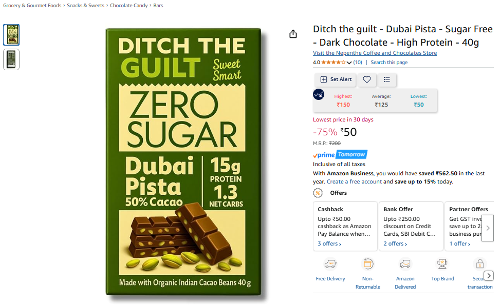Click Create a free account link
This screenshot has height=306, width=500.
[x=354, y=181]
